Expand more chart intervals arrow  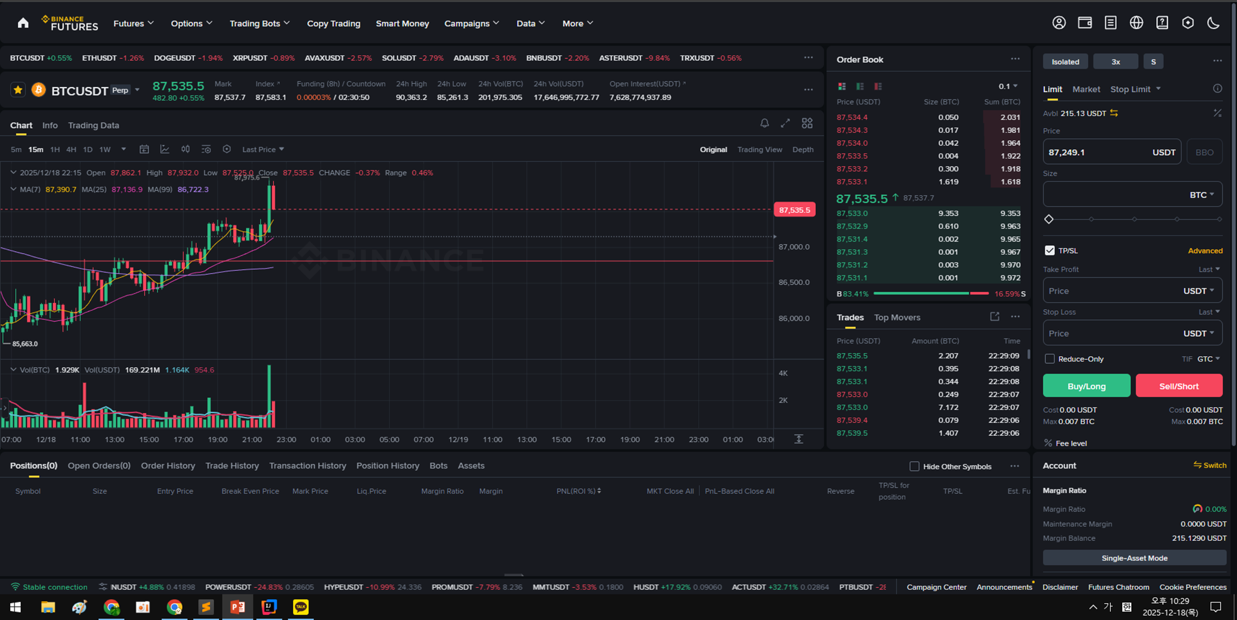[x=124, y=149]
